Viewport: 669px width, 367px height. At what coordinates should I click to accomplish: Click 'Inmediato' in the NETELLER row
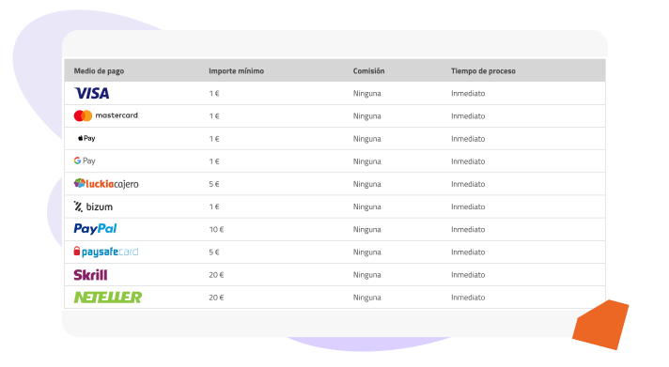[468, 298]
